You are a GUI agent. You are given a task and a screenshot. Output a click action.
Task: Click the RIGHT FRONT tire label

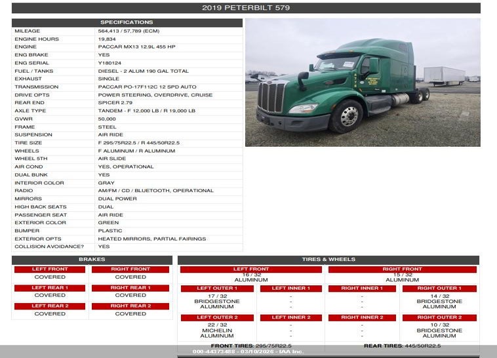(402, 269)
